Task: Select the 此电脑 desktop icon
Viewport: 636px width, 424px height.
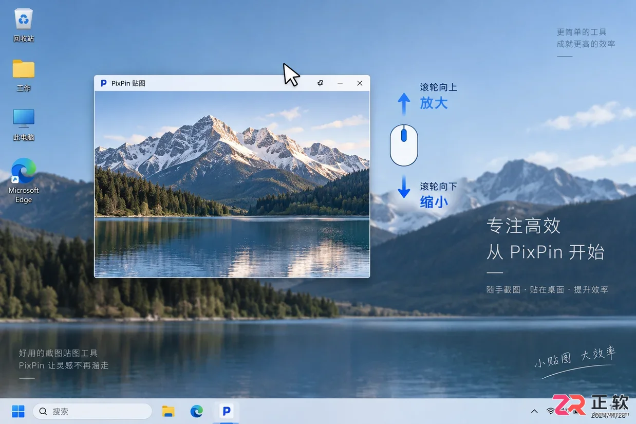Action: [x=24, y=125]
